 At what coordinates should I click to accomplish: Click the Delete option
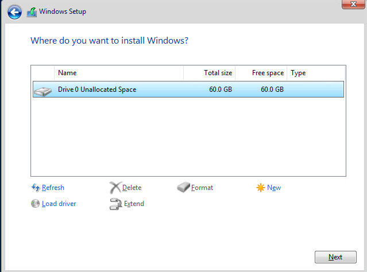[132, 188]
